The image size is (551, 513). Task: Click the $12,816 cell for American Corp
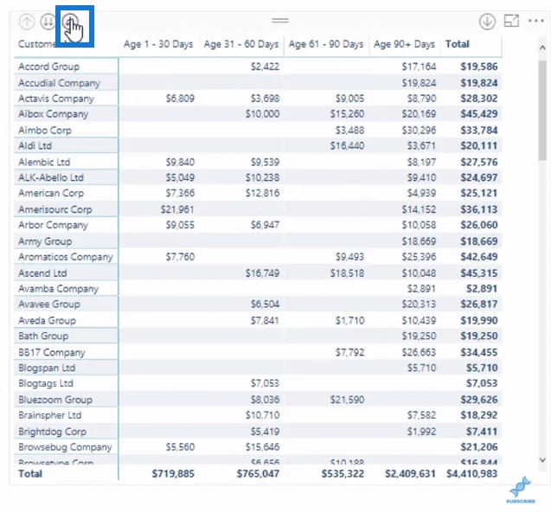(x=262, y=193)
